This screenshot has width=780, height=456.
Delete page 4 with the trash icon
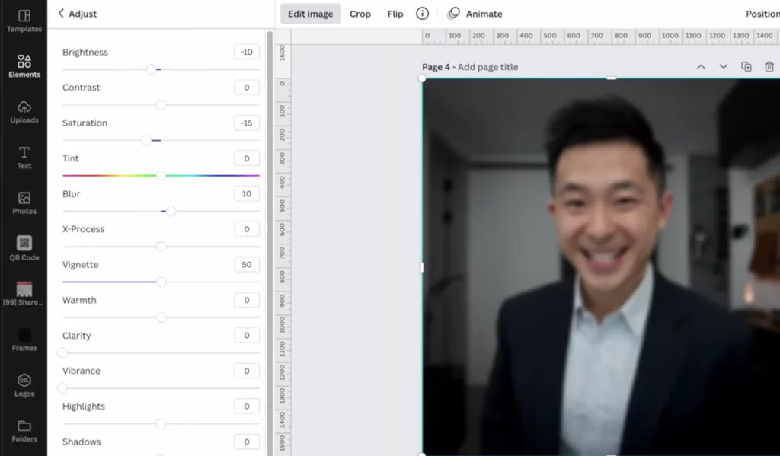(769, 67)
